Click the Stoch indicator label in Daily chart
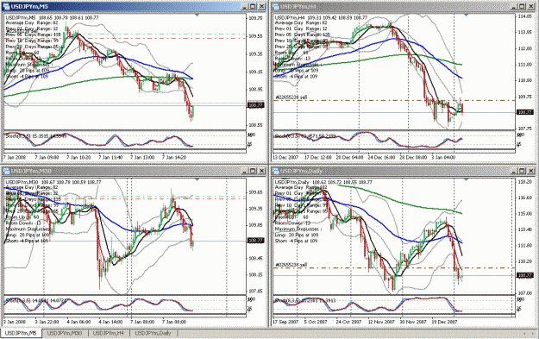 [305, 301]
